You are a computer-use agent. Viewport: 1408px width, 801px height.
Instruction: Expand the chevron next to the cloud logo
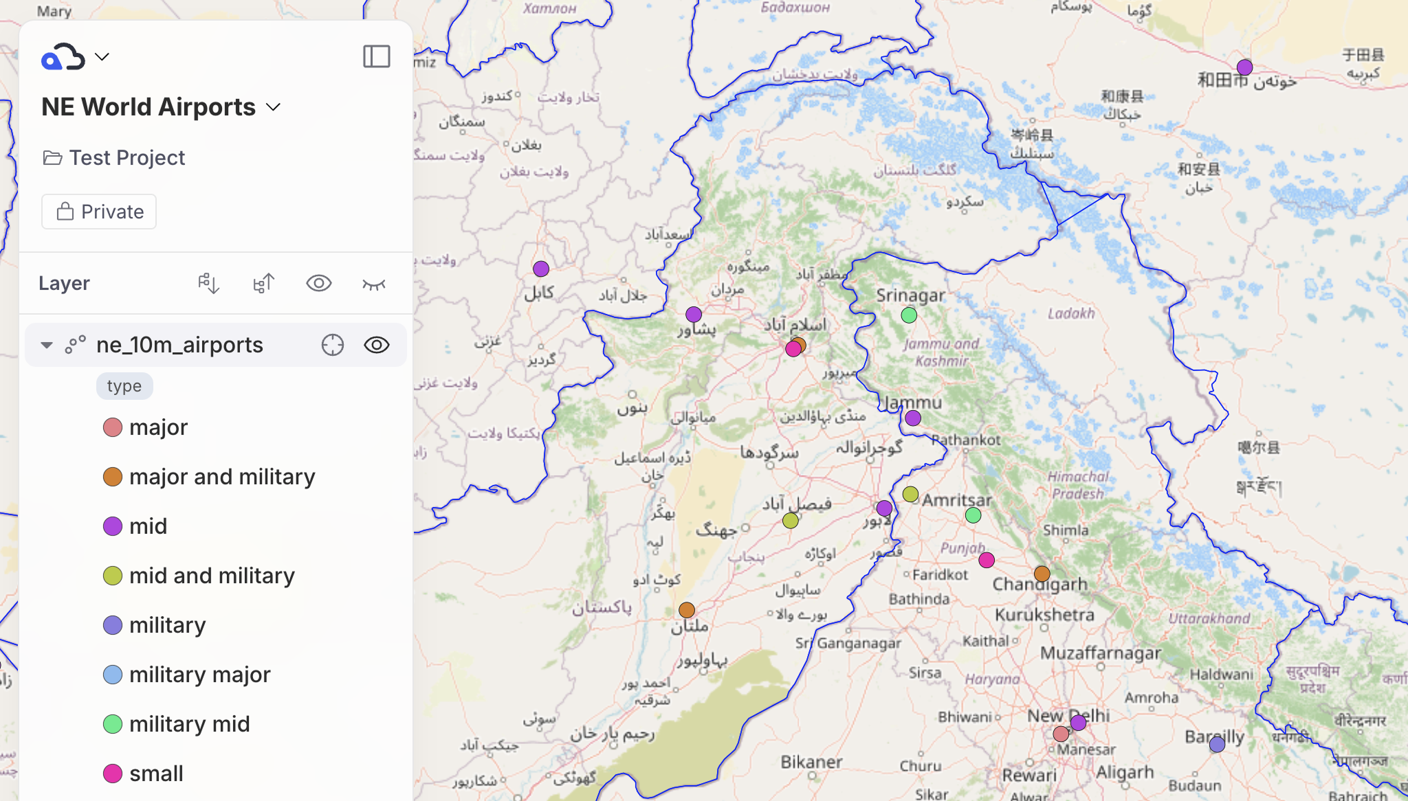point(102,56)
